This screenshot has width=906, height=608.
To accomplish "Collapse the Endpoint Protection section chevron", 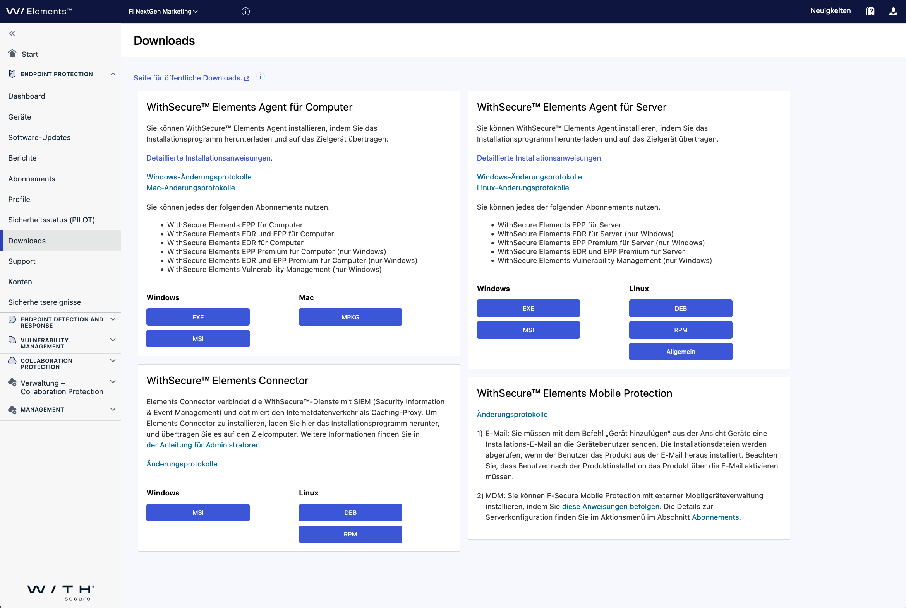I will click(x=113, y=74).
